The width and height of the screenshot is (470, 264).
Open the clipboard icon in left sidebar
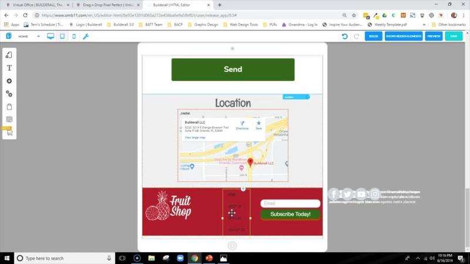(x=9, y=107)
